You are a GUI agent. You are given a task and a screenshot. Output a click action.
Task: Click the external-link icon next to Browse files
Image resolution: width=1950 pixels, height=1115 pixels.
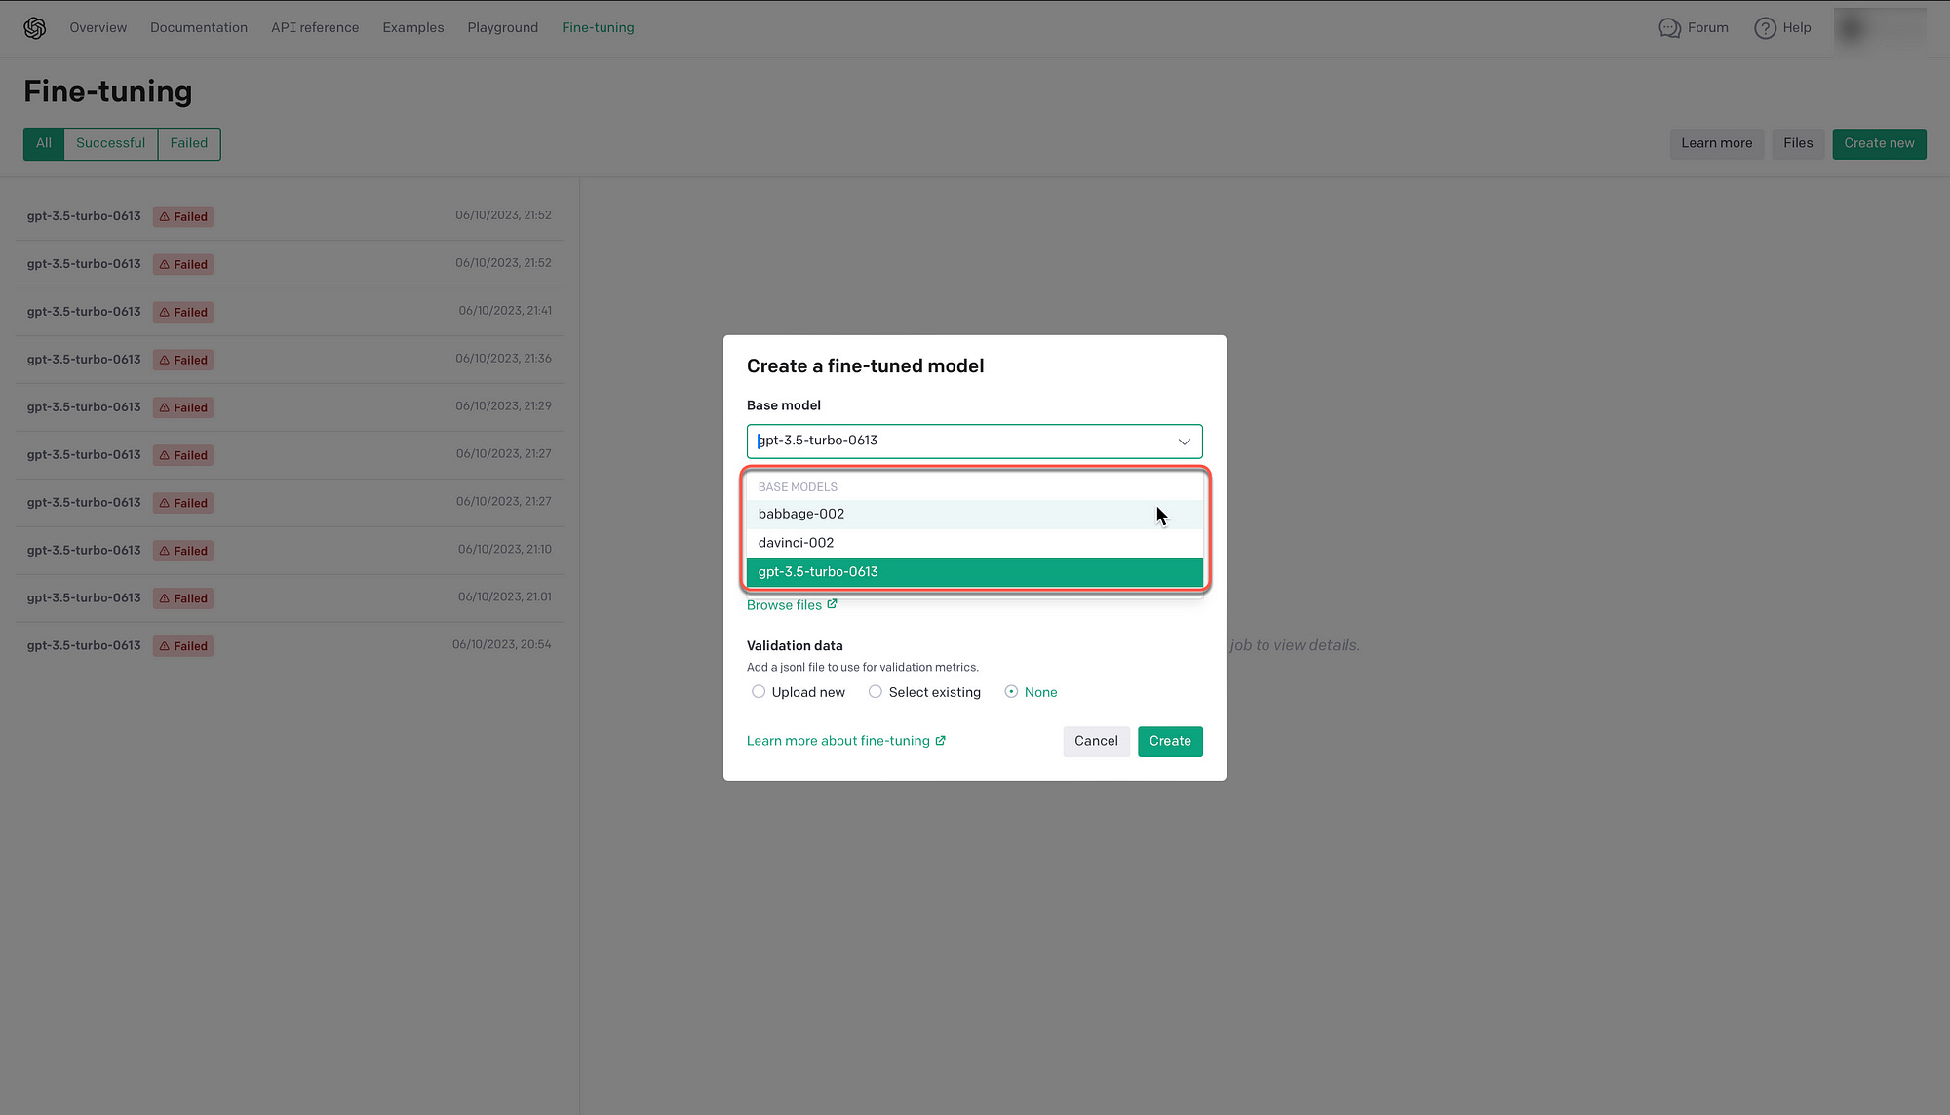pyautogui.click(x=834, y=603)
